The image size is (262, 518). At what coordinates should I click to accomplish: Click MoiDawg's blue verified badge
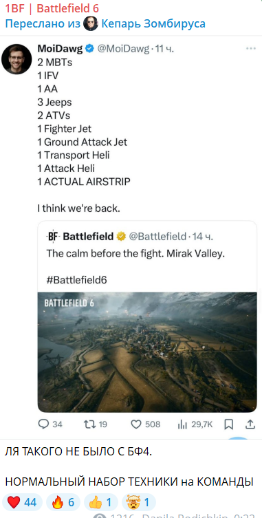coord(89,50)
